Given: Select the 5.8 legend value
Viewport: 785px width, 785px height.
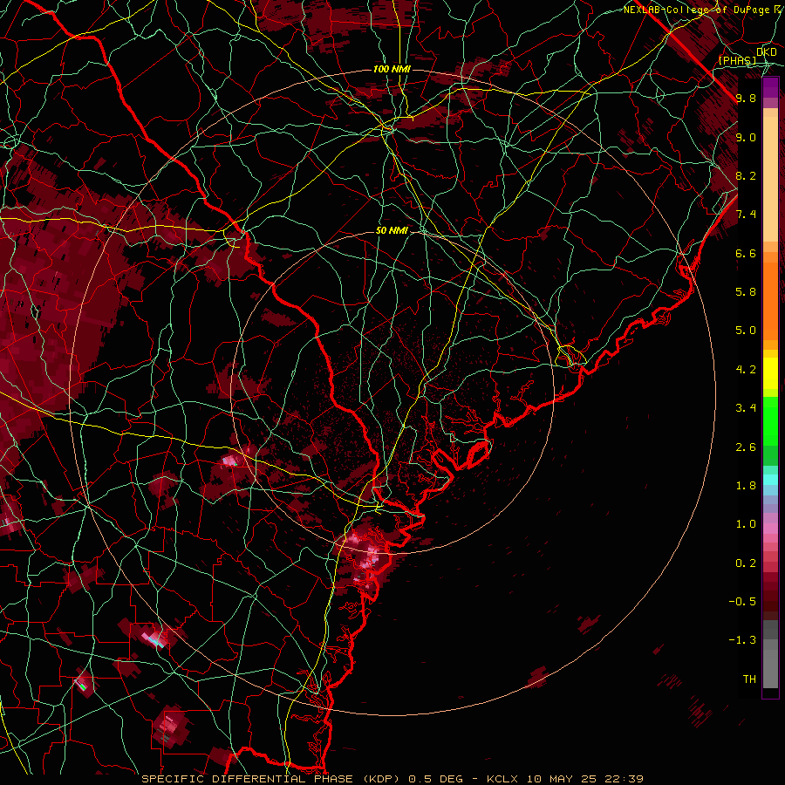Looking at the screenshot, I should [746, 292].
